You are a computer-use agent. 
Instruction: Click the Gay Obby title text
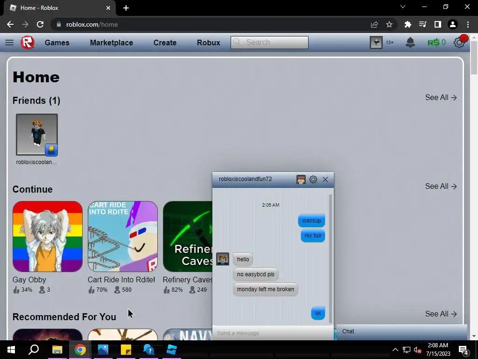29,280
